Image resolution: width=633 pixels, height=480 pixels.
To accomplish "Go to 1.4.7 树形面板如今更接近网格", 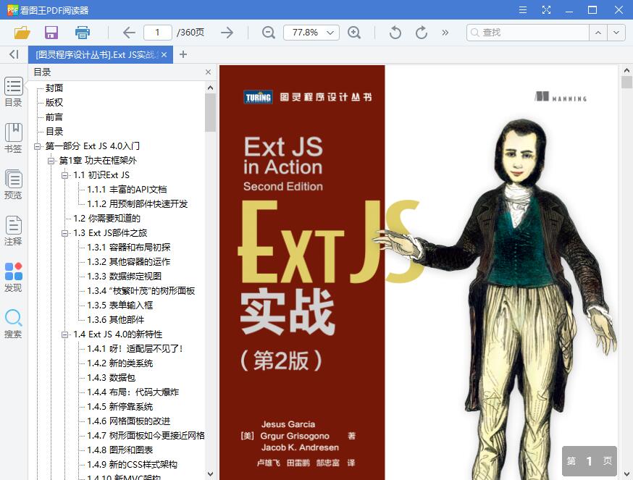I will point(146,436).
